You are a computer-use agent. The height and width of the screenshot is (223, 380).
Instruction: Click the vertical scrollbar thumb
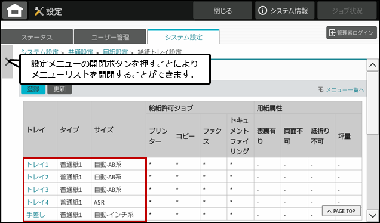(373, 103)
